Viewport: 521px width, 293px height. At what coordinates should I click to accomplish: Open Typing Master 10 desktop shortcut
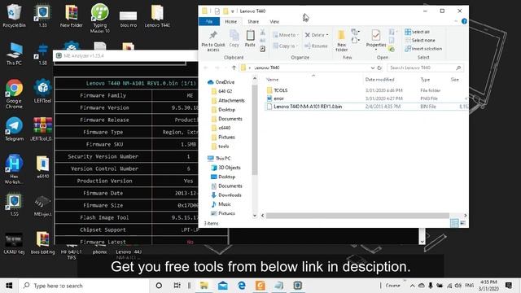click(x=99, y=18)
